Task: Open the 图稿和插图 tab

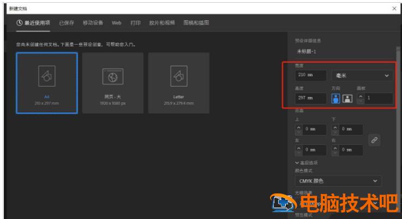Action: point(196,23)
